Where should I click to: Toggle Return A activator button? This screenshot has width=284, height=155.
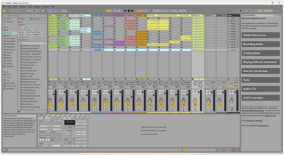pos(208,105)
